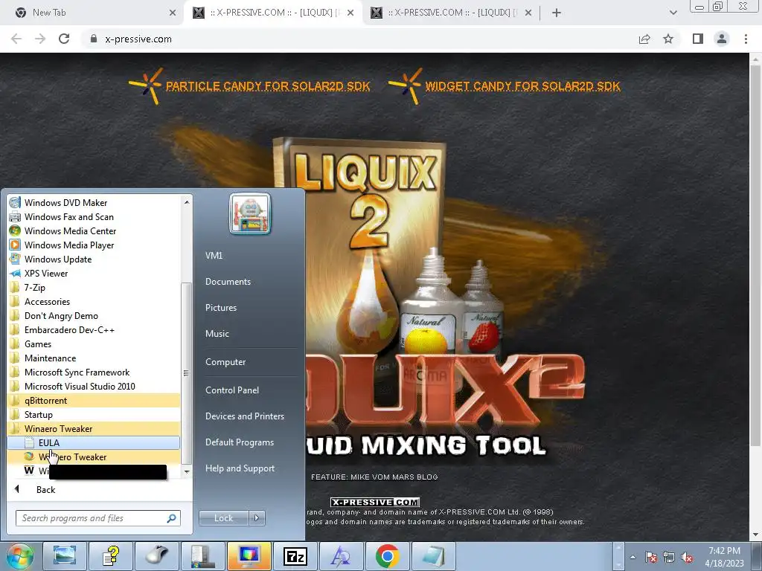Click the user account robot picture

[250, 213]
